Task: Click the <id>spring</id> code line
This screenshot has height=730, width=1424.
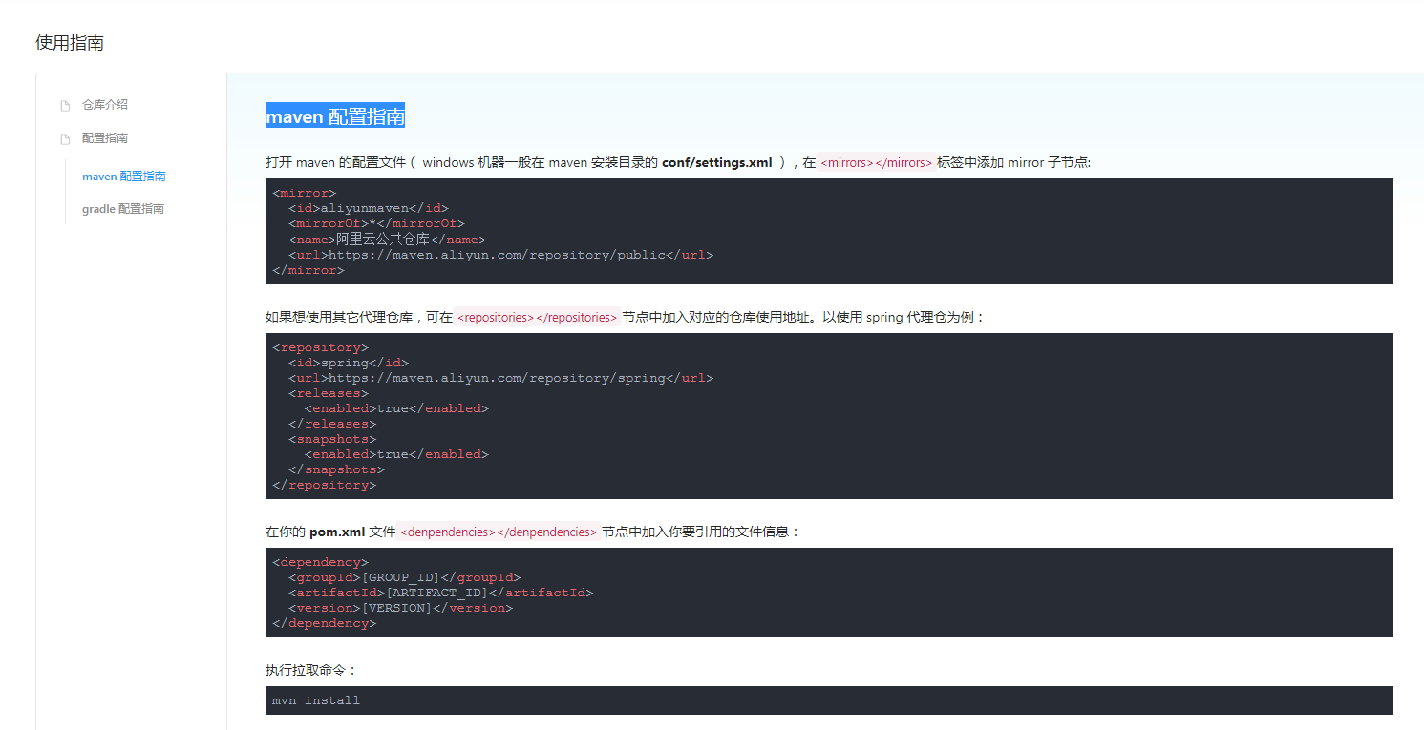Action: [x=348, y=363]
